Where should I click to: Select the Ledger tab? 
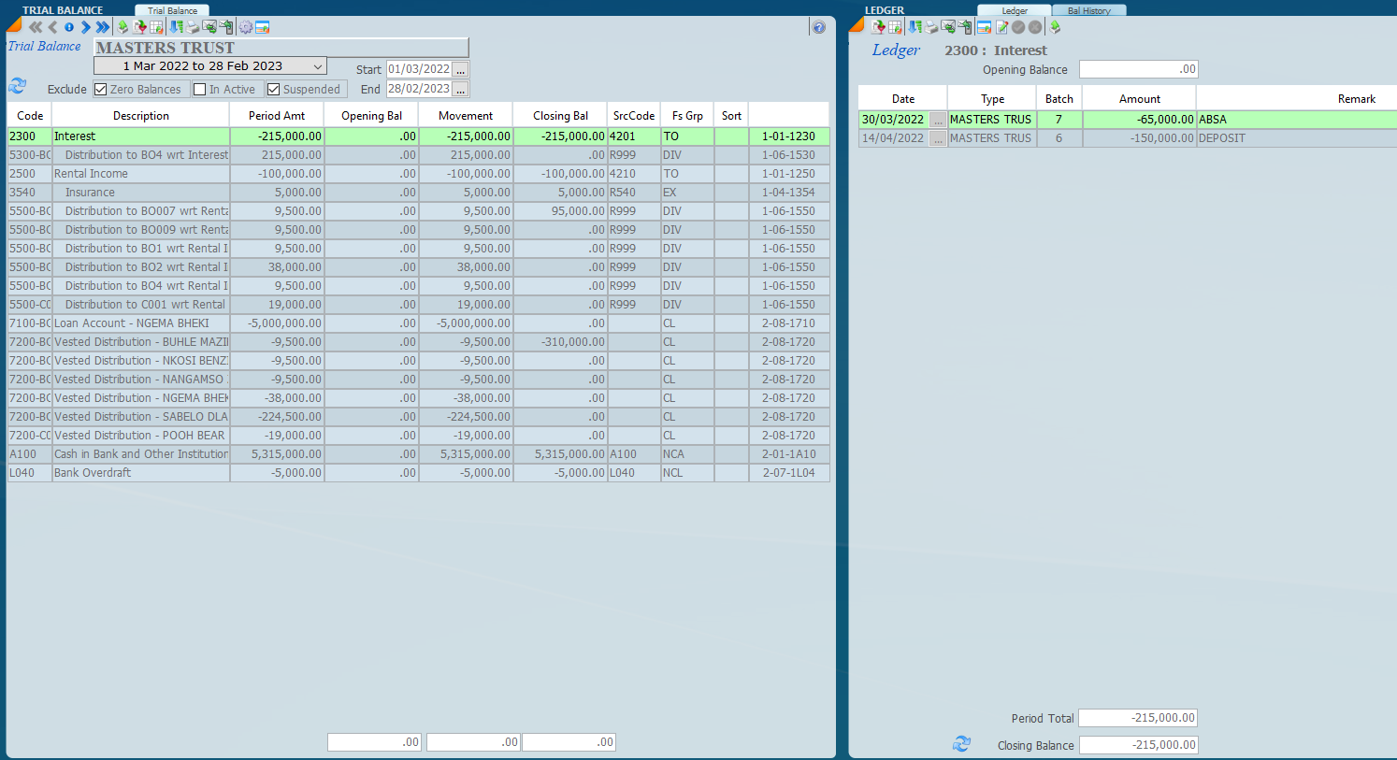pos(1015,11)
